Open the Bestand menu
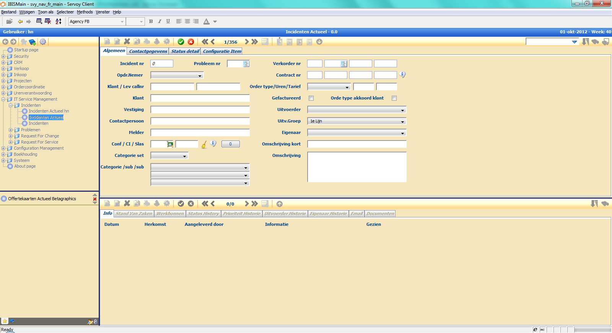The image size is (612, 333). pyautogui.click(x=8, y=12)
